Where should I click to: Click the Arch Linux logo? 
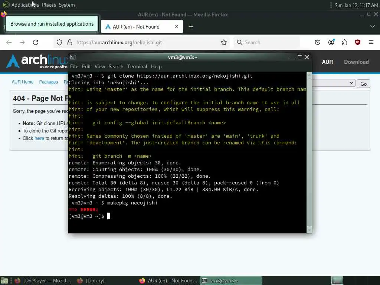[x=36, y=61]
